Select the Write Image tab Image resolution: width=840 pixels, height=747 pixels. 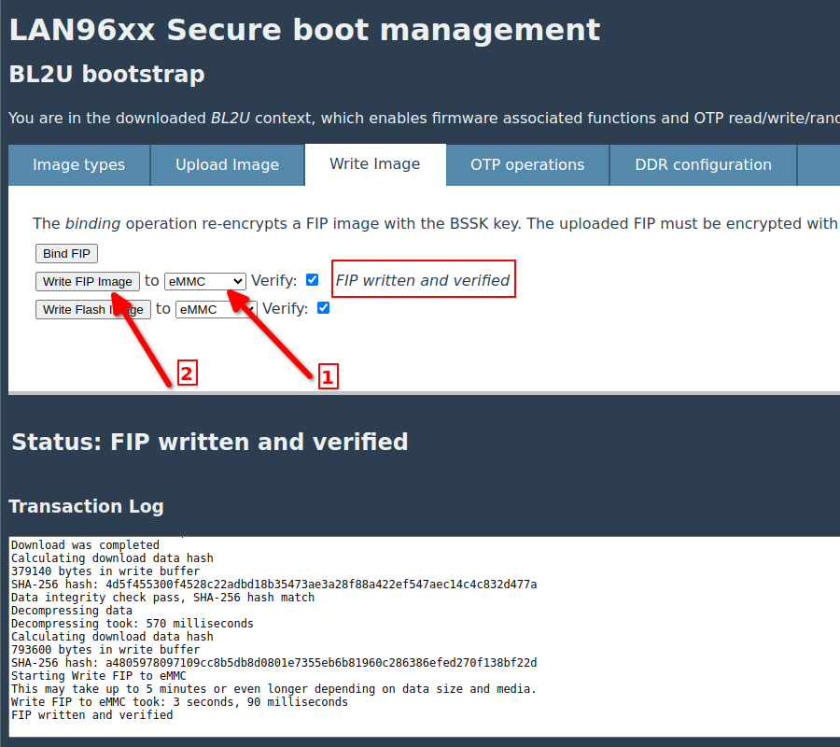tap(374, 164)
